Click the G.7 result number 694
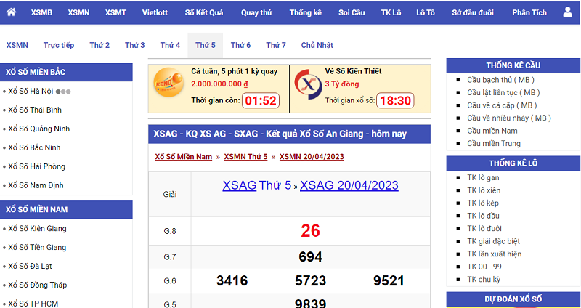This screenshot has height=308, width=581. pos(311,257)
